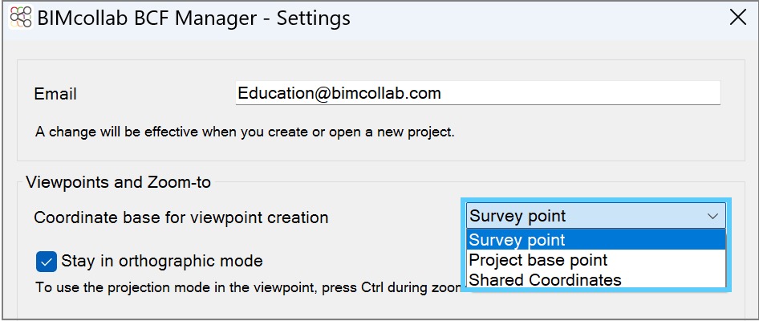Screen dimensions: 759x321
Task: Click the note about changes becoming effective
Action: pos(245,132)
